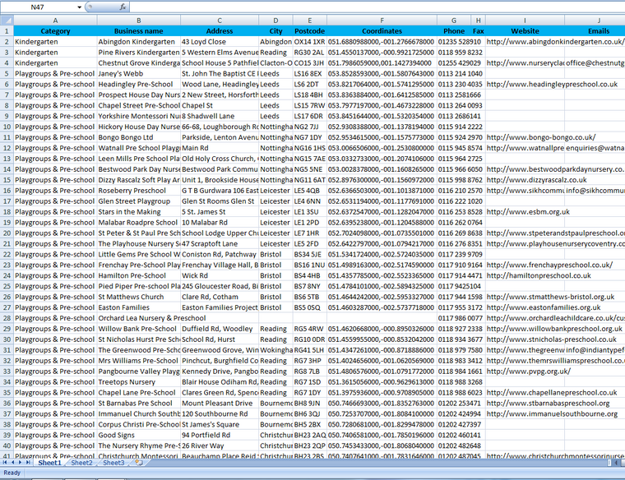Open the headingleypreschool.co.uk website cell
The image size is (625, 480).
[552, 85]
